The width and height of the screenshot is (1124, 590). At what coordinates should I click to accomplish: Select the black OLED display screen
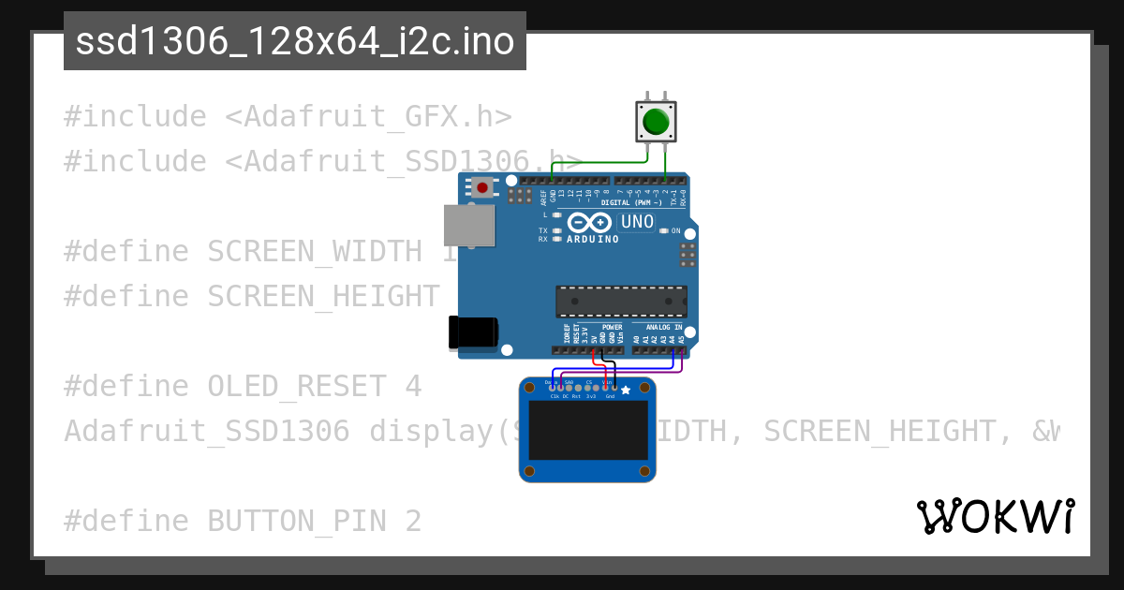tap(588, 431)
